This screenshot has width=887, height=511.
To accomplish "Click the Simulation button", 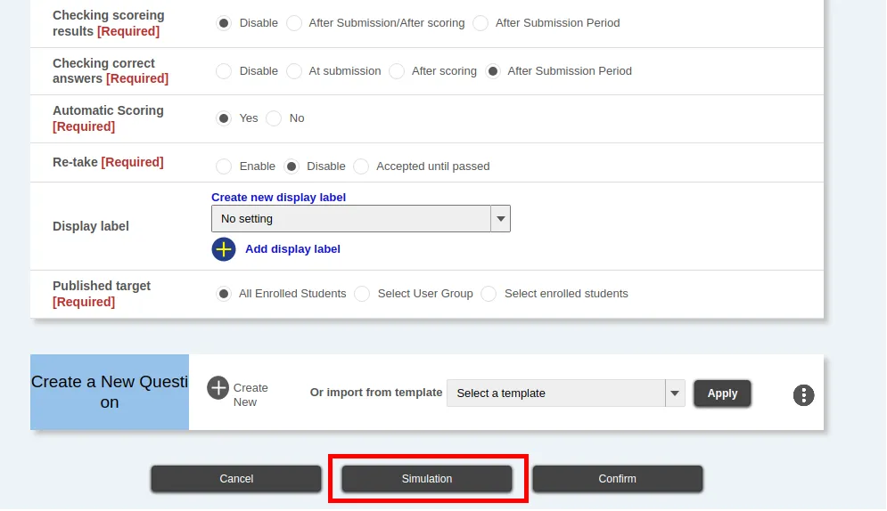I will pyautogui.click(x=427, y=479).
